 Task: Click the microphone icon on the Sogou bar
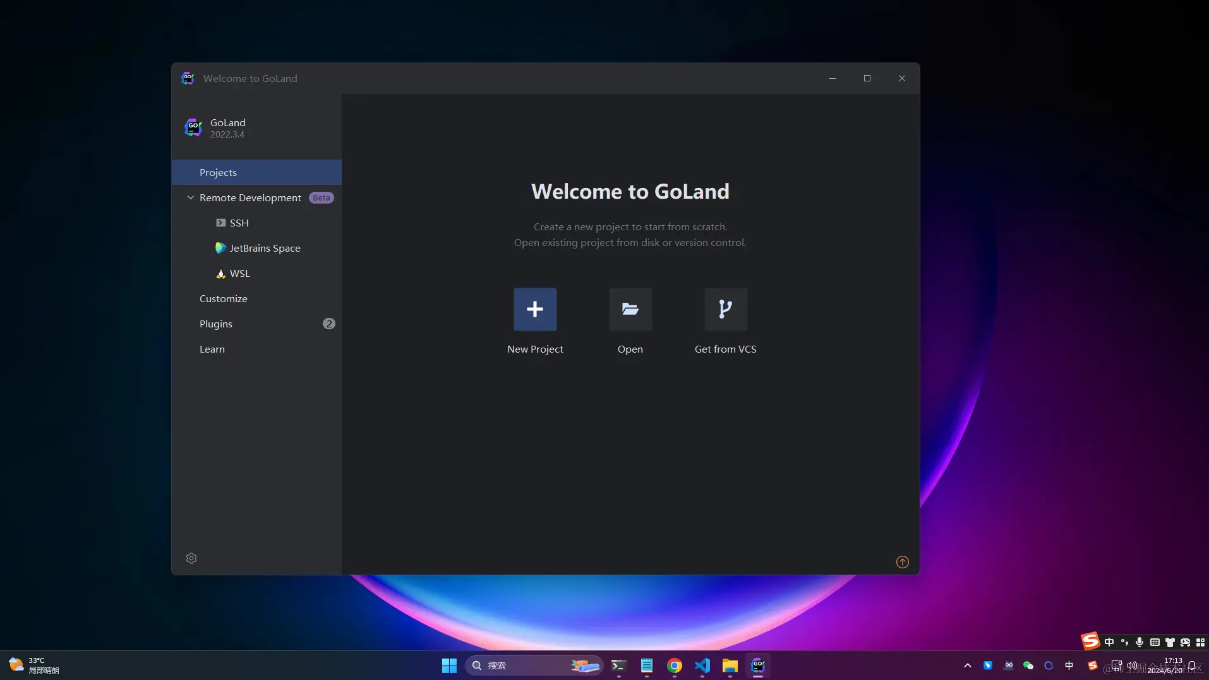[1140, 642]
